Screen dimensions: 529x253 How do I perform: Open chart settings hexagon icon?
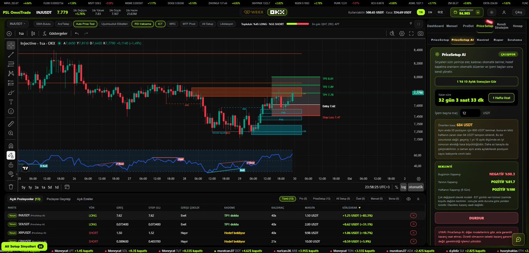[402, 33]
